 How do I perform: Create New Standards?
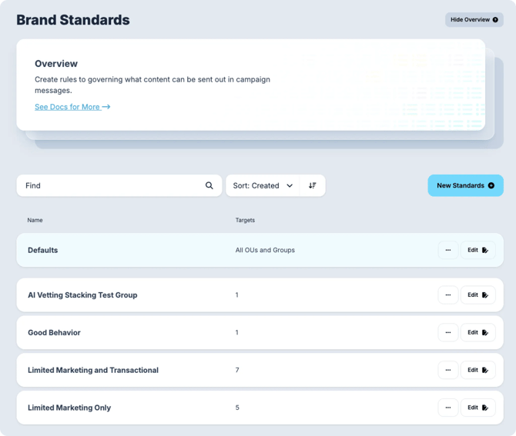(465, 185)
